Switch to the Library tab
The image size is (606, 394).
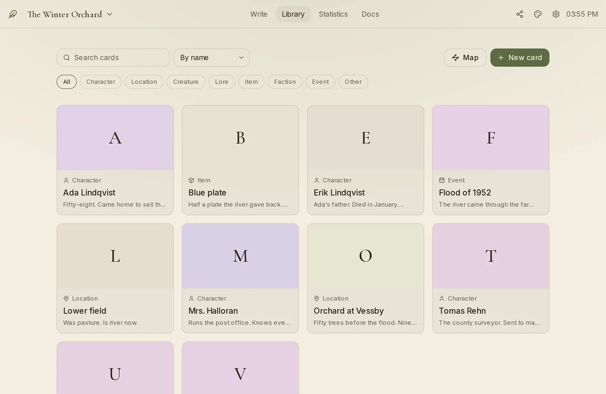[293, 14]
